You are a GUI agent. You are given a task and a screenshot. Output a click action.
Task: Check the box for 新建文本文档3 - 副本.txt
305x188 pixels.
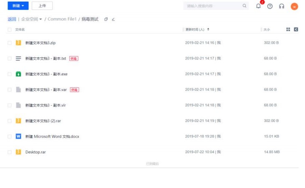click(10, 58)
